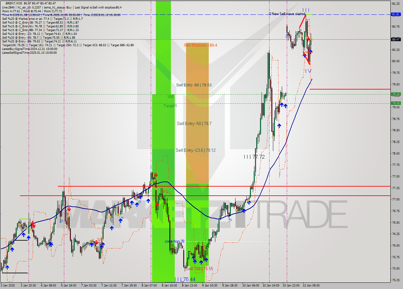Select the 'Sell Stoploss | 80.4' chart label
Image resolution: width=403 pixels, height=289 pixels.
tap(200, 45)
